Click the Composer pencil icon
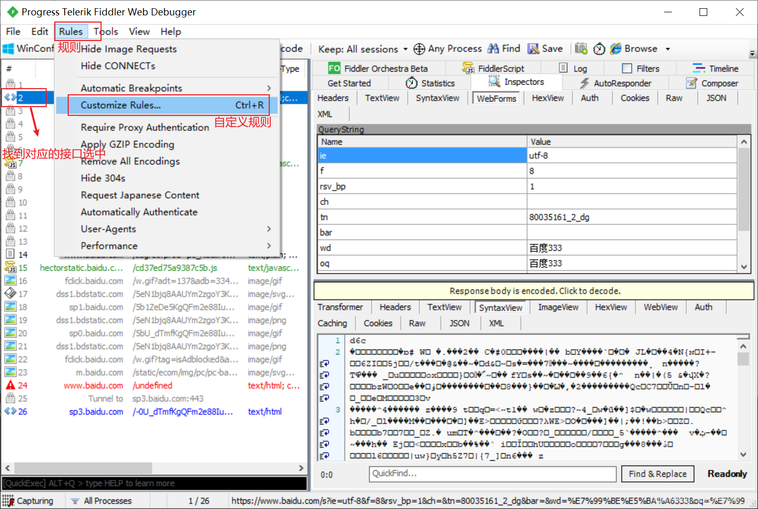Image resolution: width=758 pixels, height=509 pixels. 692,83
